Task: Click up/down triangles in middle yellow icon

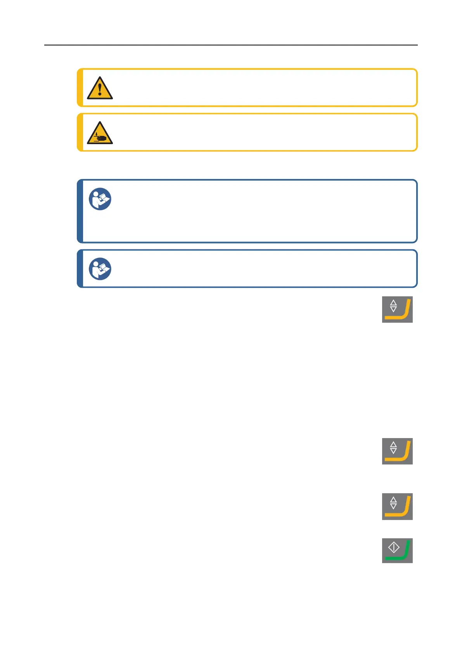Action: 393,447
